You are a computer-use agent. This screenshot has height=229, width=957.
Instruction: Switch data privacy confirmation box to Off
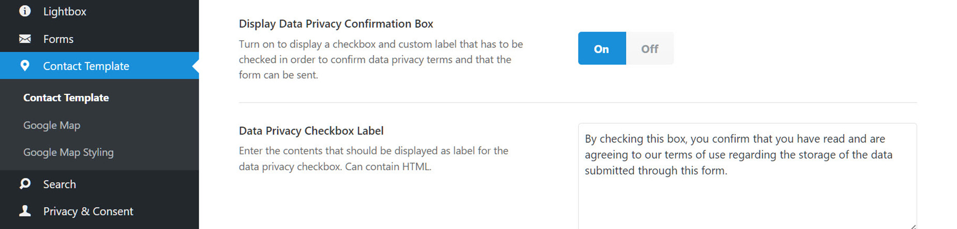click(x=650, y=48)
